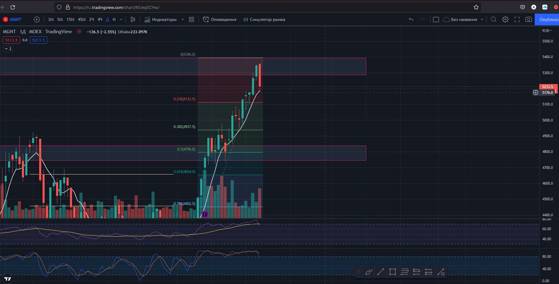This screenshot has width=559, height=284.
Task: Select the brush drawing tool
Action: [x=369, y=272]
